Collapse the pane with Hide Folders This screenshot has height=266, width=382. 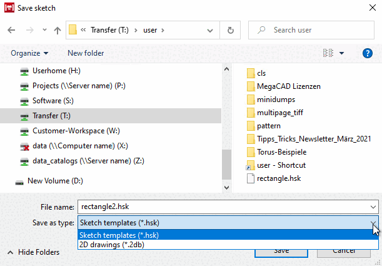click(x=33, y=252)
